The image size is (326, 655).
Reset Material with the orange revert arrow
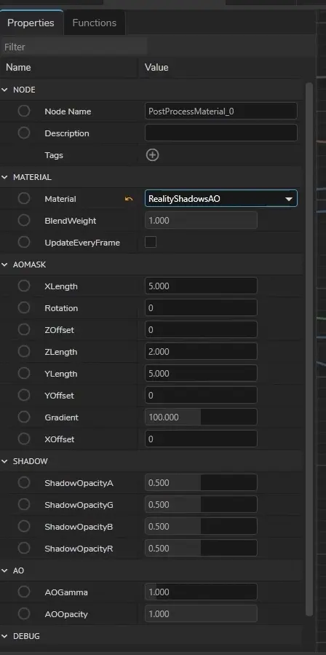point(129,199)
